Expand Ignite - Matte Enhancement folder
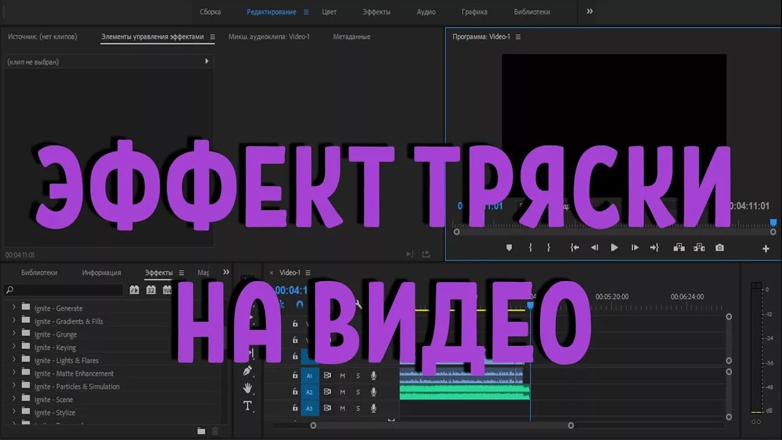Image resolution: width=782 pixels, height=440 pixels. point(14,373)
